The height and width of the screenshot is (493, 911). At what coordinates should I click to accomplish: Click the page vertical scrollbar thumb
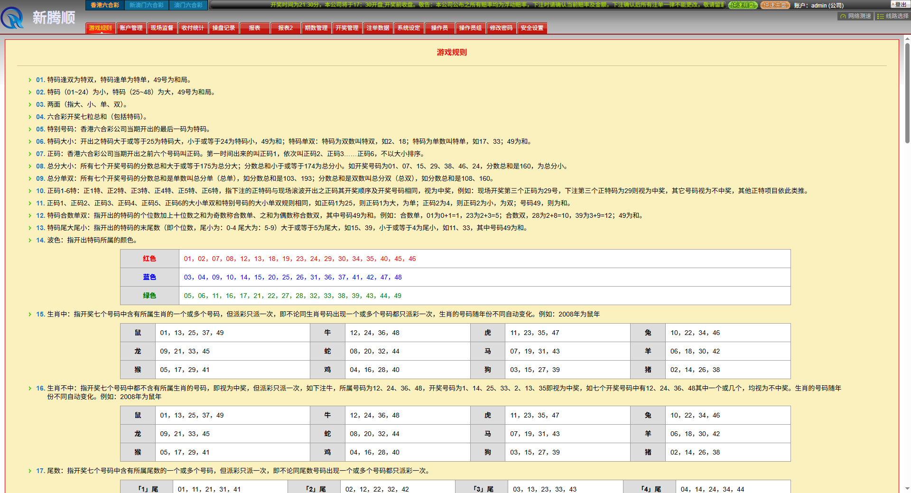click(907, 93)
